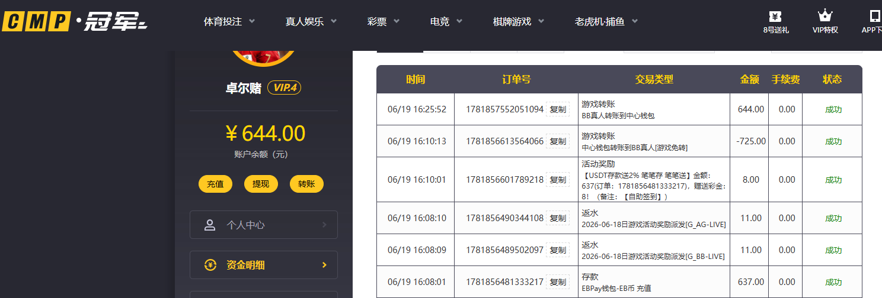Screen dimensions: 882x298
Task: Click the CMP 冠军 logo
Action: tap(74, 21)
